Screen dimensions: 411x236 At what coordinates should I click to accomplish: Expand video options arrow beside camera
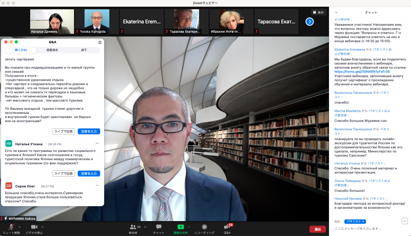click(43, 227)
